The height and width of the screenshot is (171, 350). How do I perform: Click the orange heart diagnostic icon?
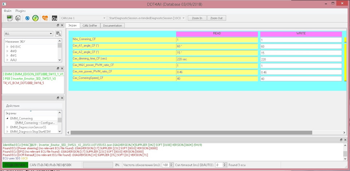(45, 18)
